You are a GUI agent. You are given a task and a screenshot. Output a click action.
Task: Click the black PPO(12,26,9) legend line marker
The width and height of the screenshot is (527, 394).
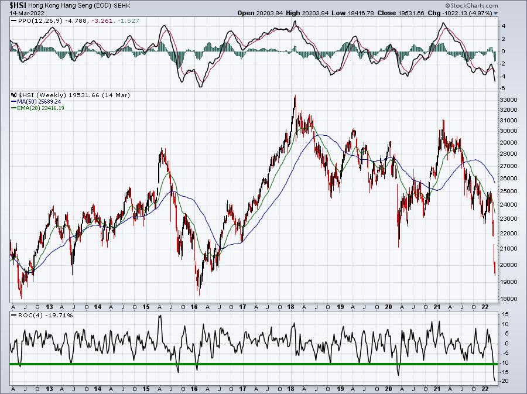pyautogui.click(x=13, y=21)
